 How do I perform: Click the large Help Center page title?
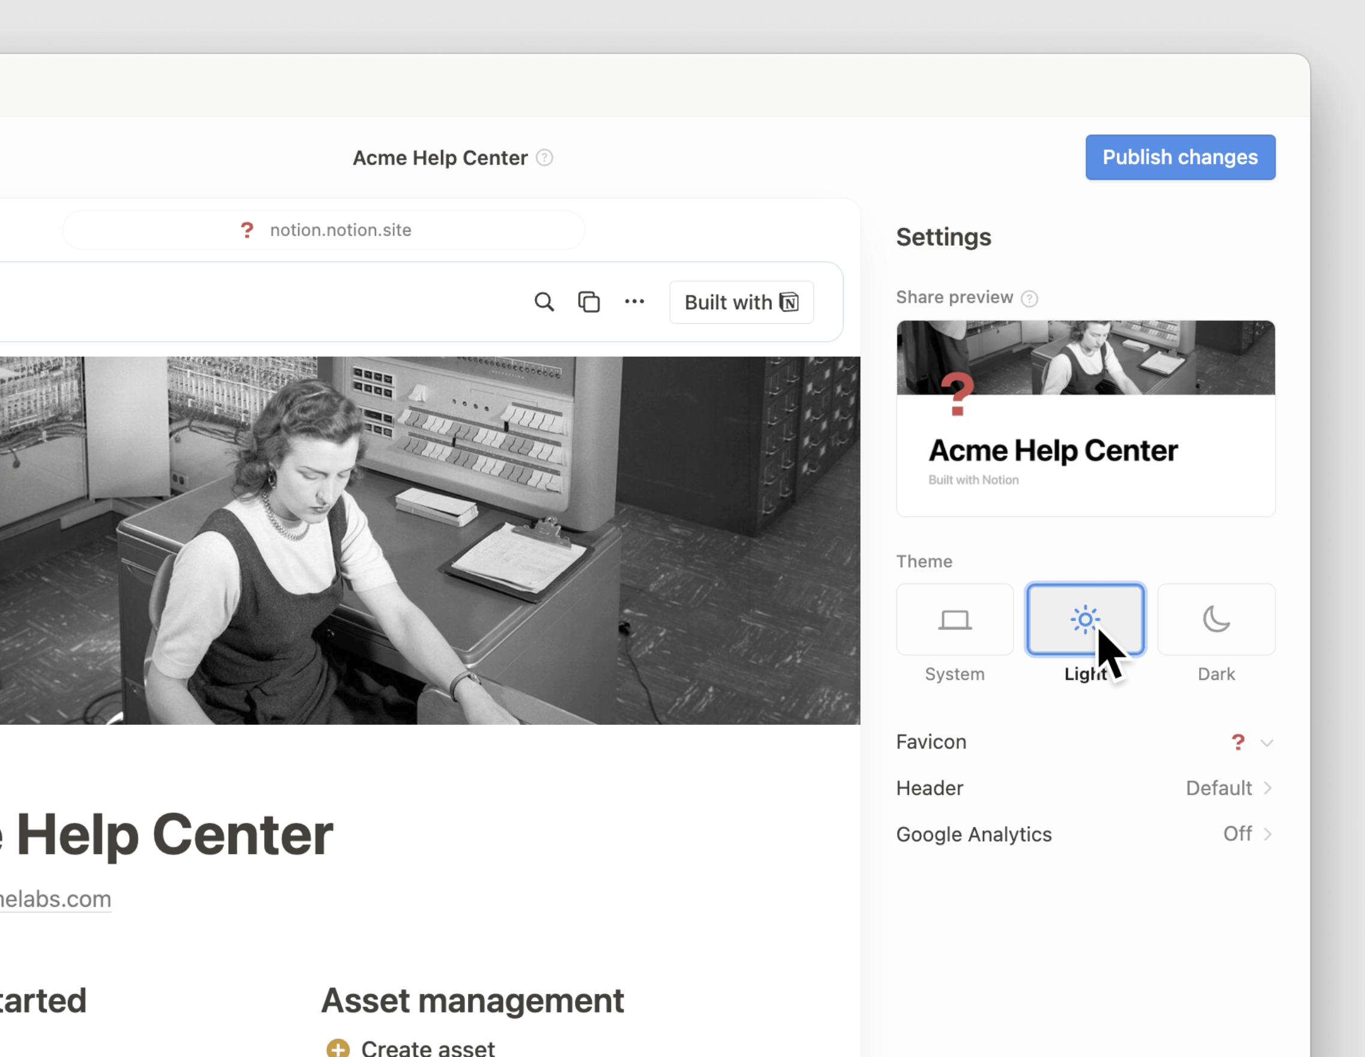(x=167, y=835)
